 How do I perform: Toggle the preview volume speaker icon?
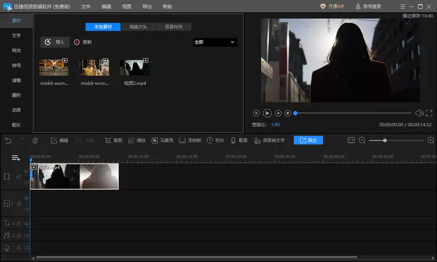[419, 113]
